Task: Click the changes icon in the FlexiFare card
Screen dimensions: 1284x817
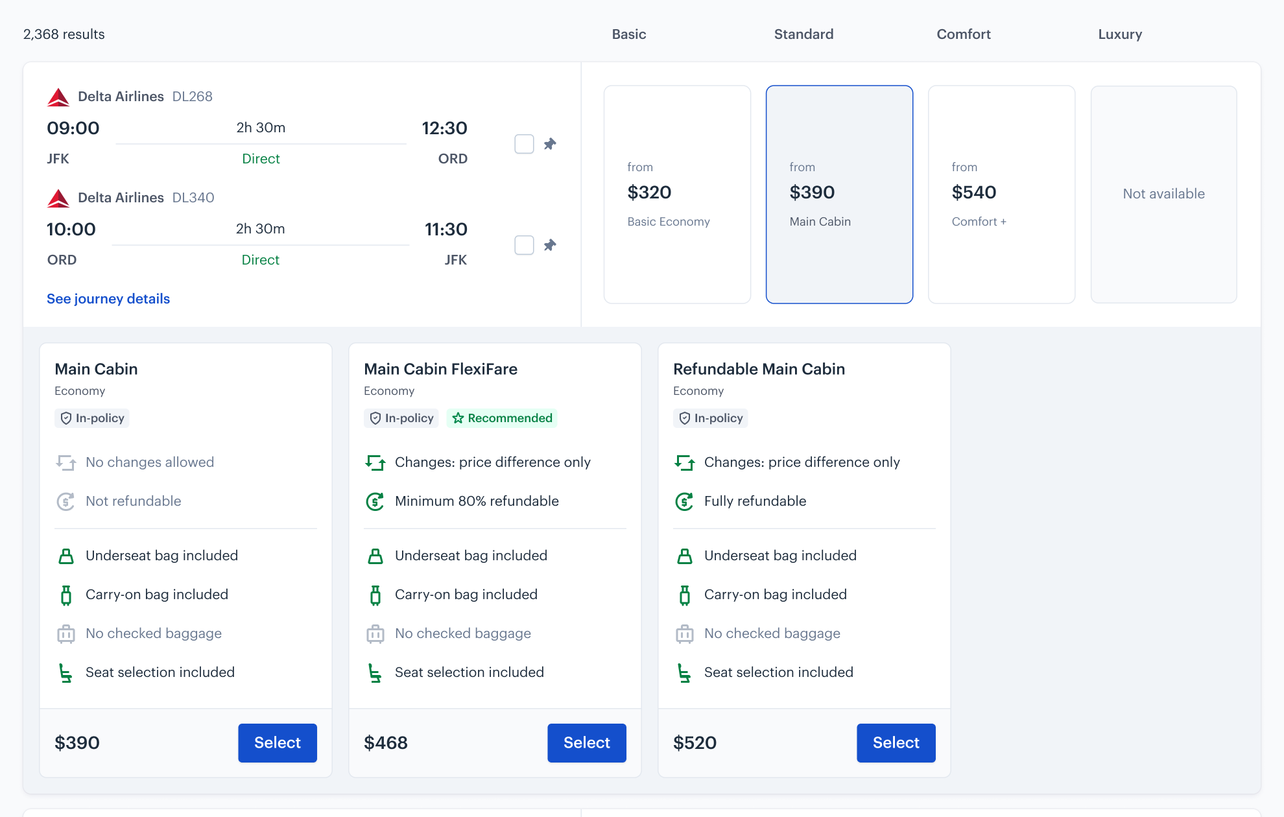Action: click(375, 462)
